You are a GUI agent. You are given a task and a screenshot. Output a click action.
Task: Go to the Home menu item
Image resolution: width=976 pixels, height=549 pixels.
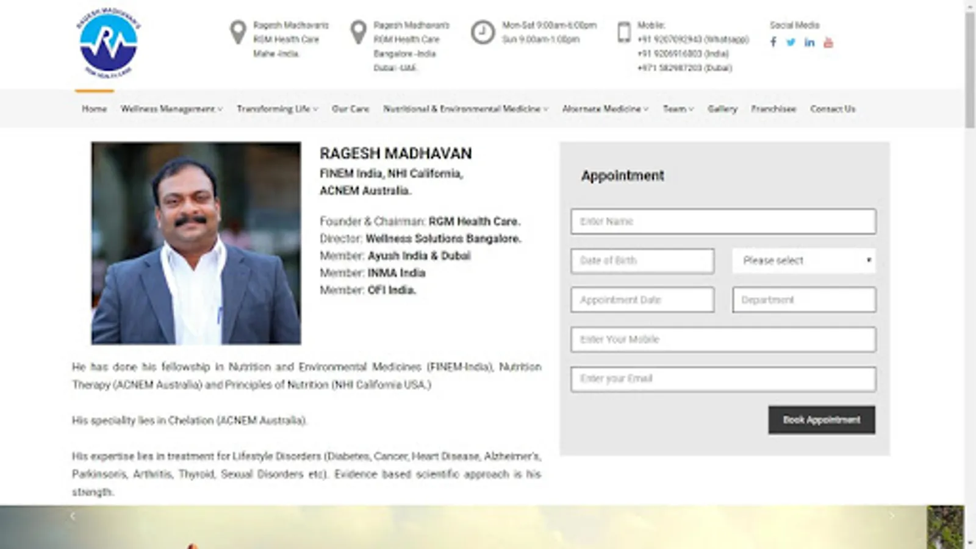(x=95, y=109)
